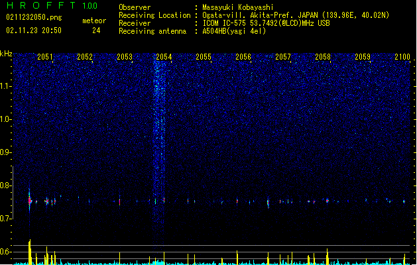This screenshot has width=417, height=265.
Task: Select the filename 0211232050.png
Action: [34, 17]
